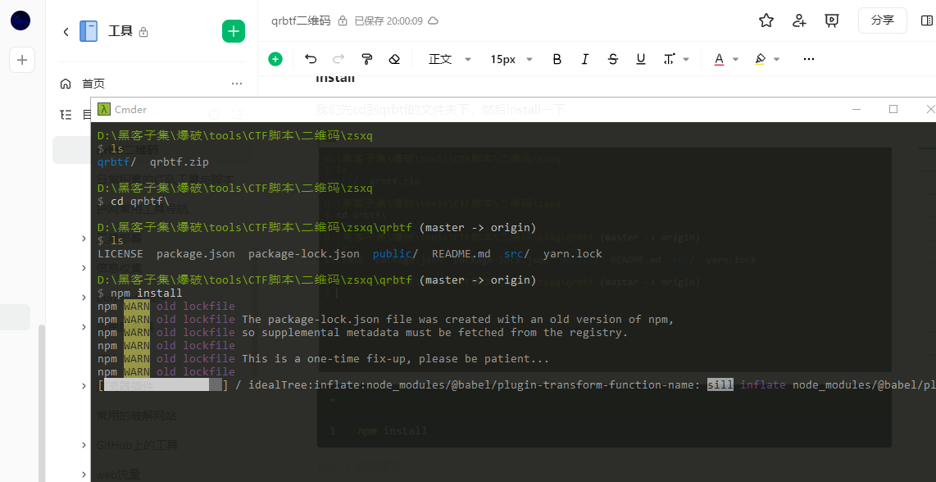Click package.json in the Cmder listing
Screen dimensions: 936x482
tap(196, 254)
